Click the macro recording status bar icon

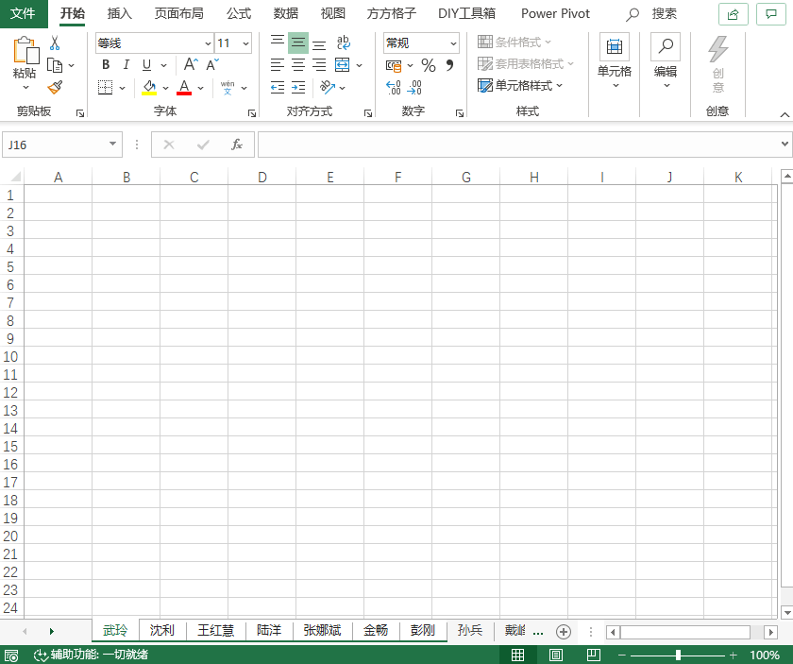tap(11, 655)
